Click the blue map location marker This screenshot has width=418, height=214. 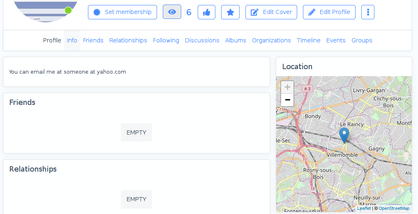[344, 135]
